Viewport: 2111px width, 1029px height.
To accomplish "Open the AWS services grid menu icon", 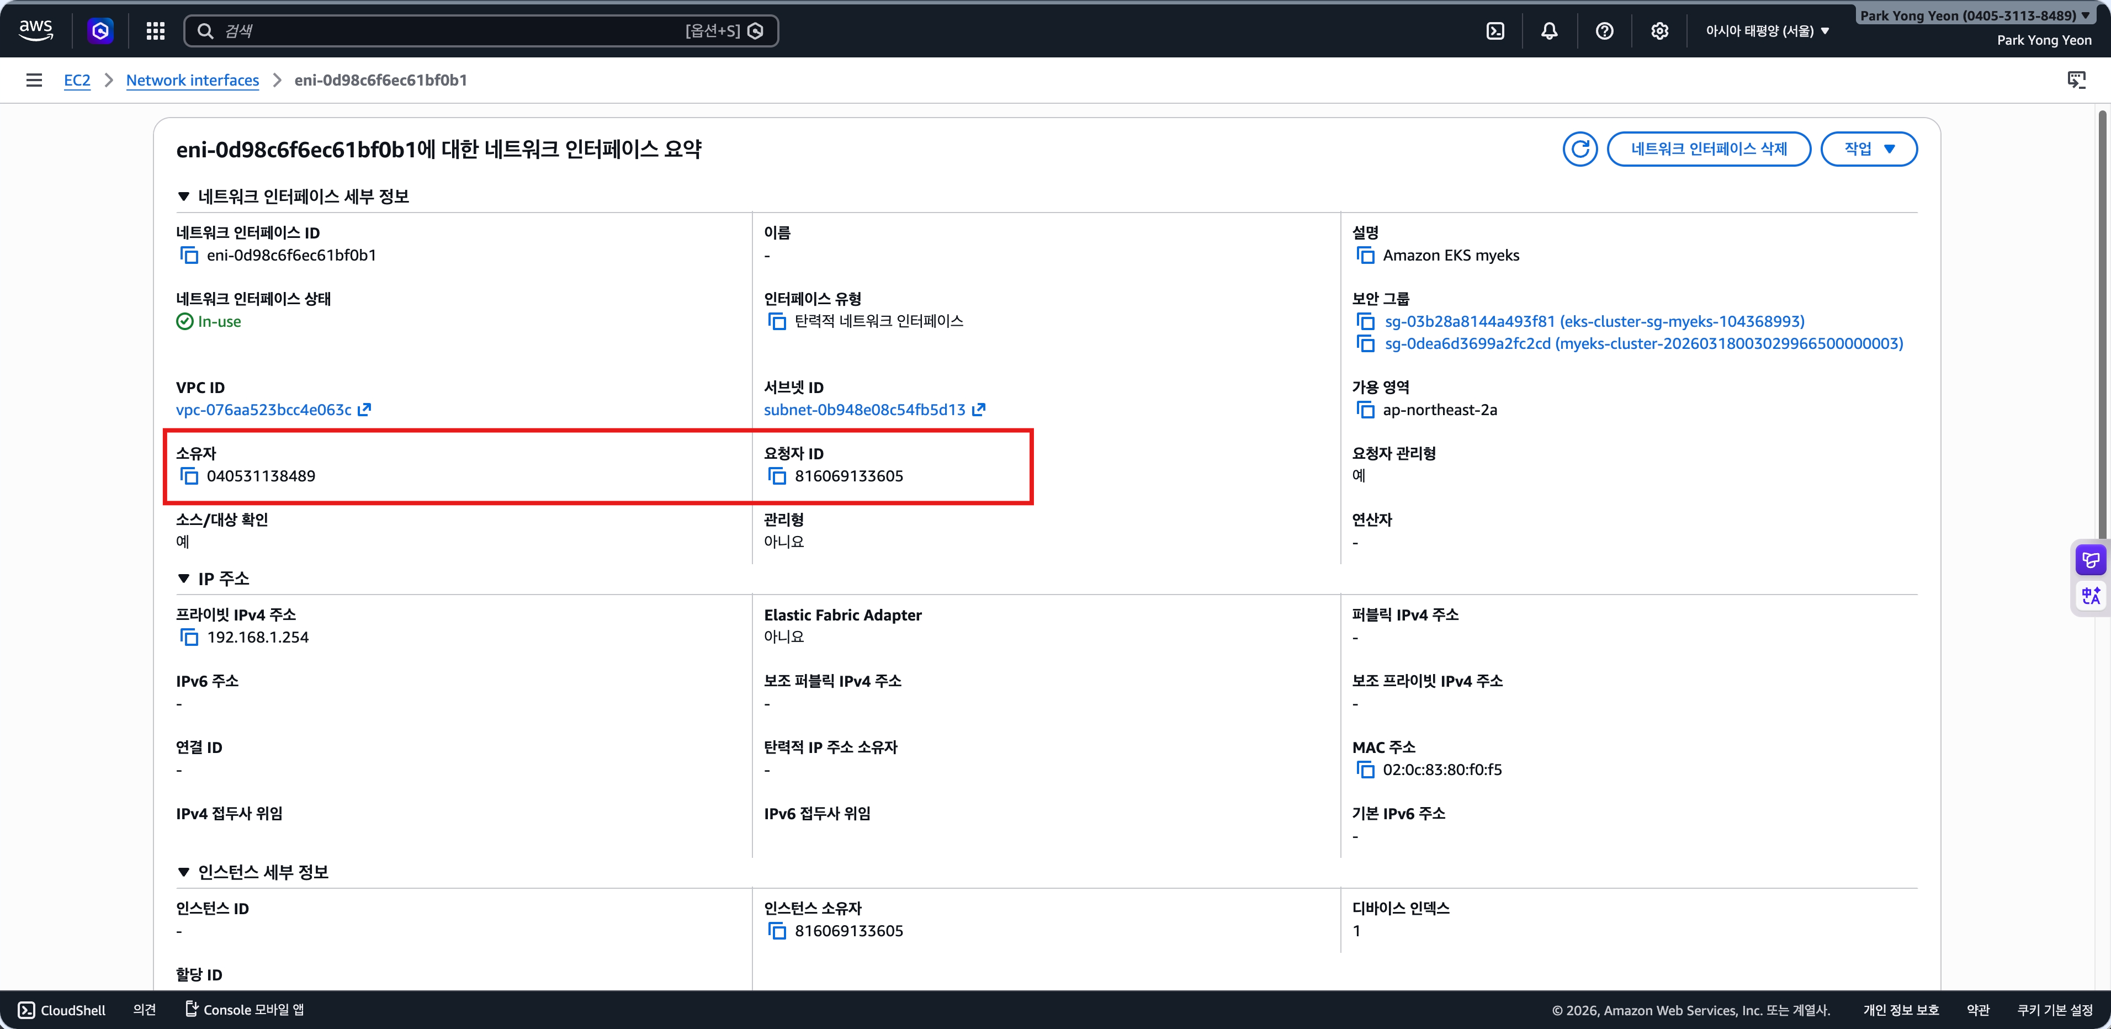I will 155,30.
